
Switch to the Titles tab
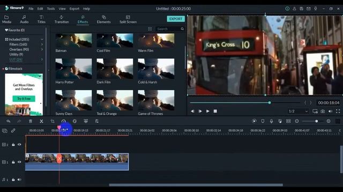tap(41, 19)
